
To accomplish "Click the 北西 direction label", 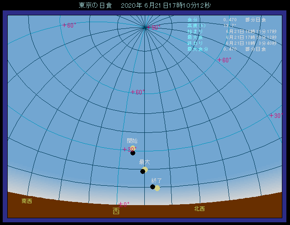I will click(199, 209).
